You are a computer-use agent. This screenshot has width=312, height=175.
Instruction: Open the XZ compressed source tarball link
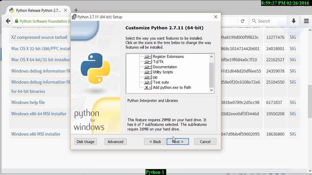point(39,37)
